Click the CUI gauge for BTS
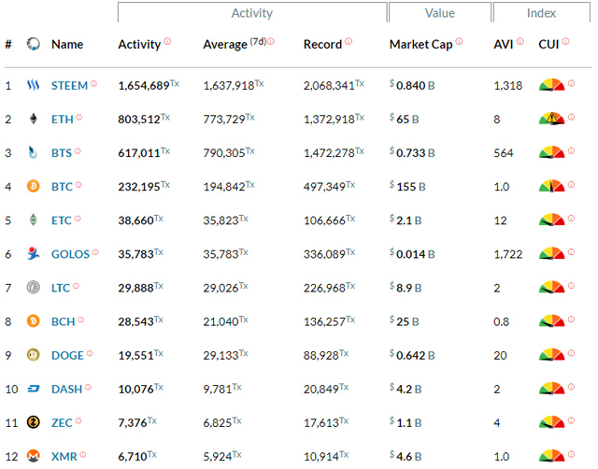The image size is (598, 469). 551,152
